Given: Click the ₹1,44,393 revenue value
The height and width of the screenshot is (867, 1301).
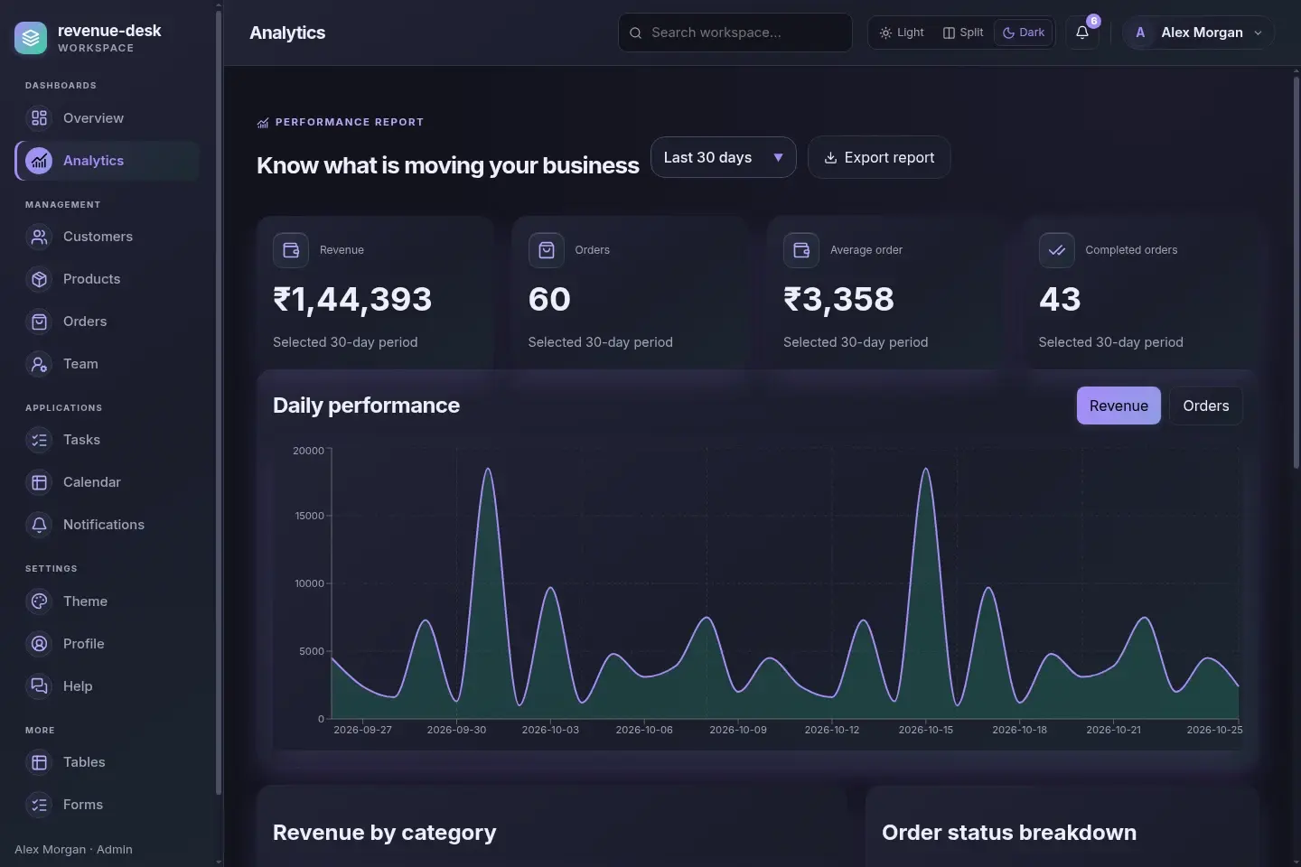Looking at the screenshot, I should click(x=352, y=299).
